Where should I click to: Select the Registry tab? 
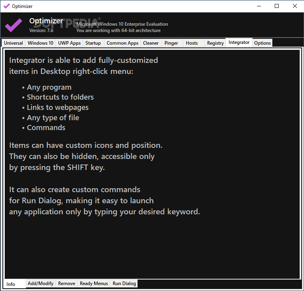click(x=215, y=43)
